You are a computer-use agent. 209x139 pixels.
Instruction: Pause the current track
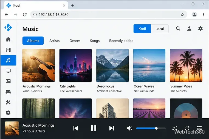pos(94,128)
